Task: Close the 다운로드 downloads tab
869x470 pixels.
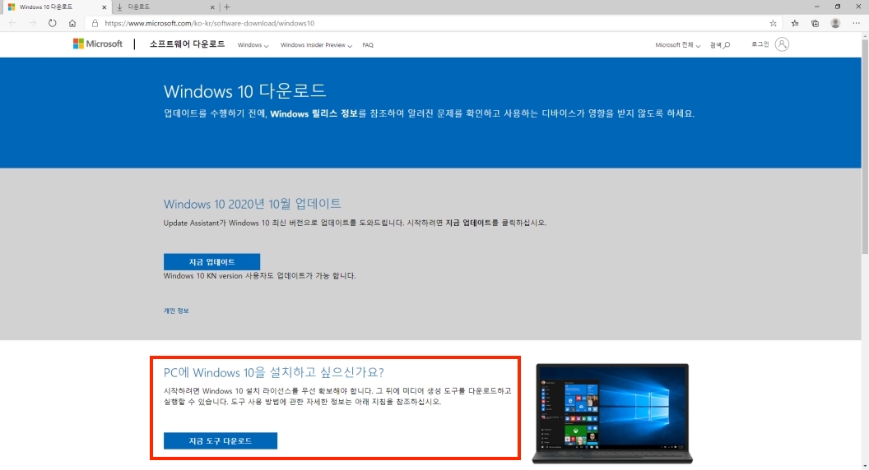Action: 212,7
